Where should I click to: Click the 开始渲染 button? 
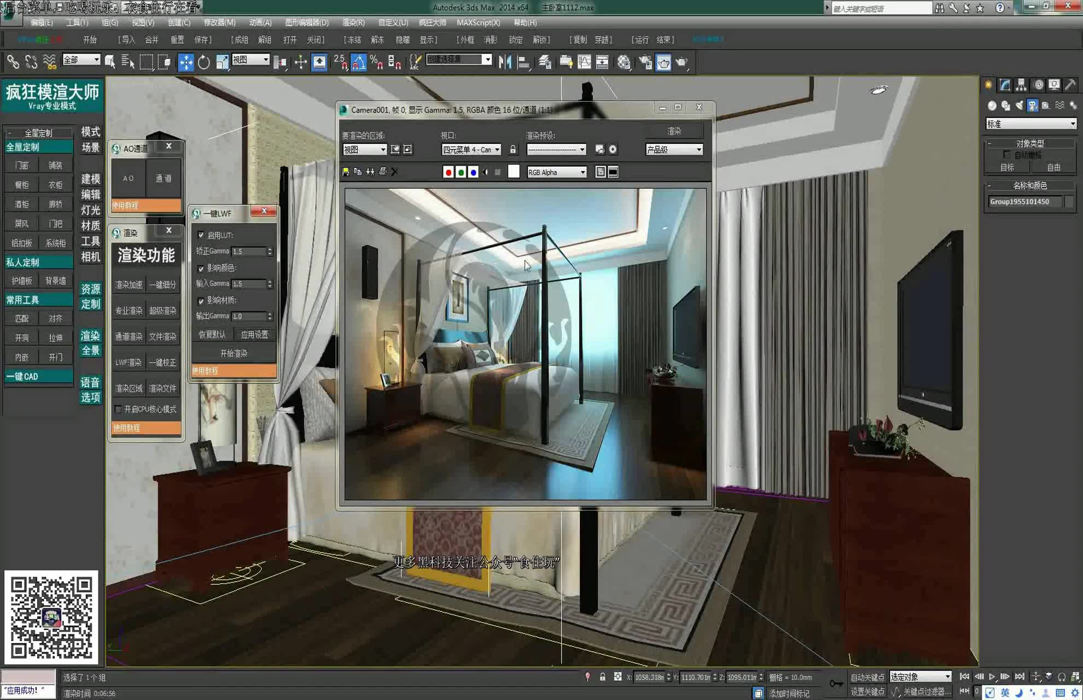[x=234, y=353]
